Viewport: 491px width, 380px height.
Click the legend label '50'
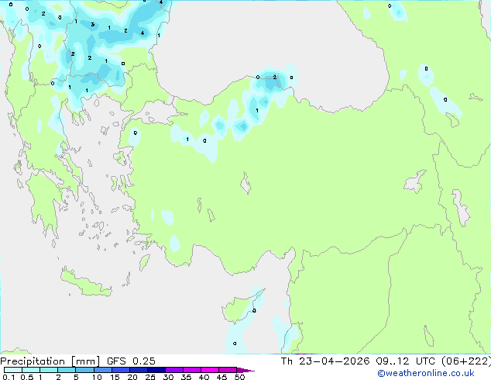(239, 377)
